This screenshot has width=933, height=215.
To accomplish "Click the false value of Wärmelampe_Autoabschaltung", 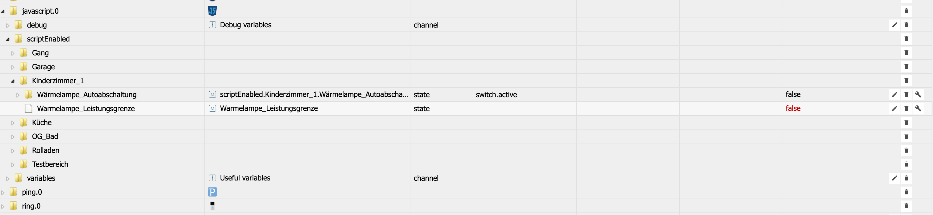I will (793, 94).
